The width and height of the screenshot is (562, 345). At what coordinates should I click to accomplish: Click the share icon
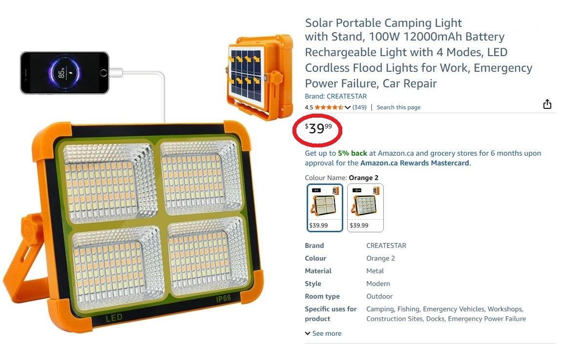click(547, 104)
